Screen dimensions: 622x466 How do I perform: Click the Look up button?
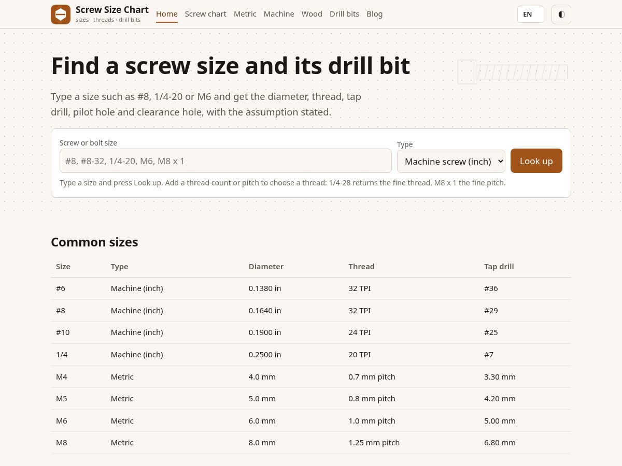point(536,161)
